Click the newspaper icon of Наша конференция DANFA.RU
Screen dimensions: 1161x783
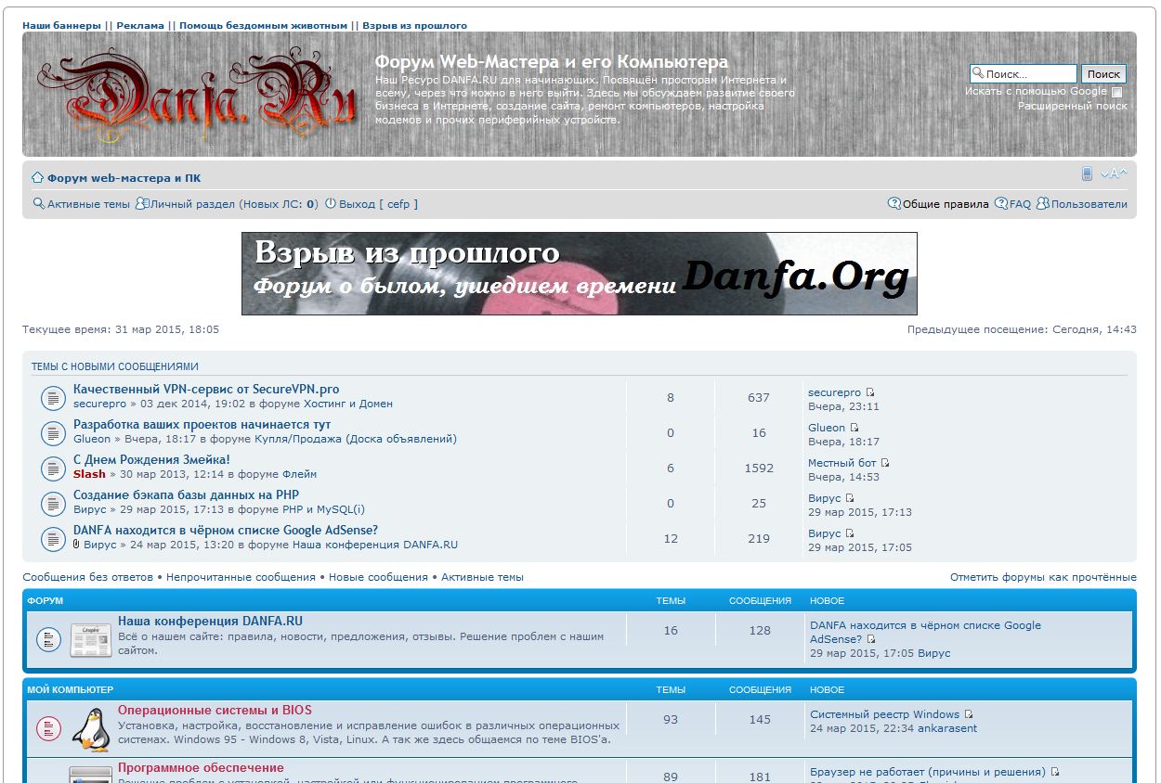(91, 639)
